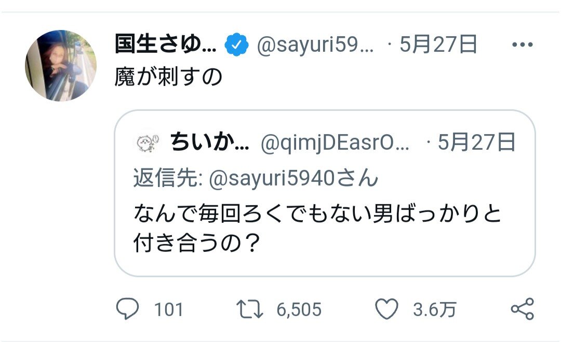Click the reply speech bubble icon
This screenshot has height=342, width=561.
tap(127, 310)
